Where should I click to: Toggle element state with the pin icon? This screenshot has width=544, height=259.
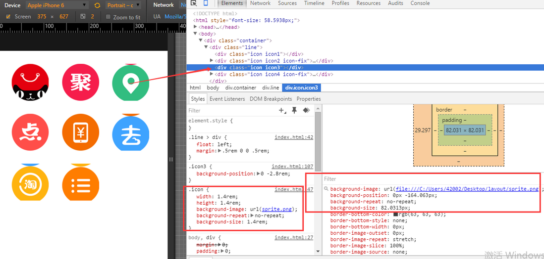click(294, 110)
